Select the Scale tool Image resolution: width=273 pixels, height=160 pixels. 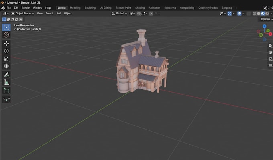[6, 59]
